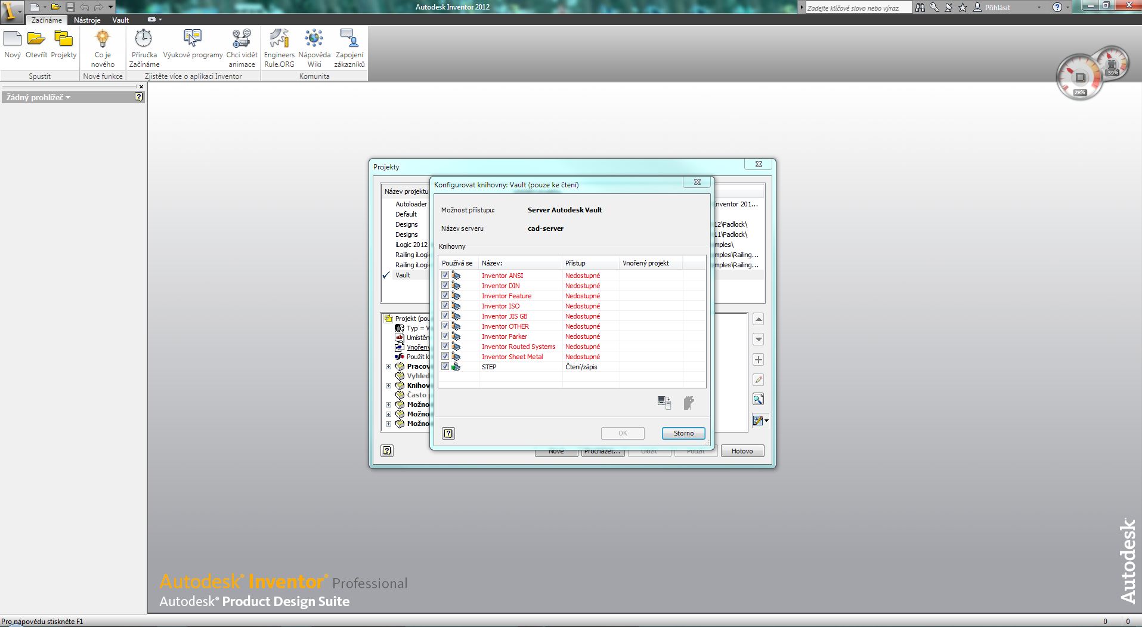Expand the Pracovní tree node
This screenshot has height=627, width=1142.
388,366
